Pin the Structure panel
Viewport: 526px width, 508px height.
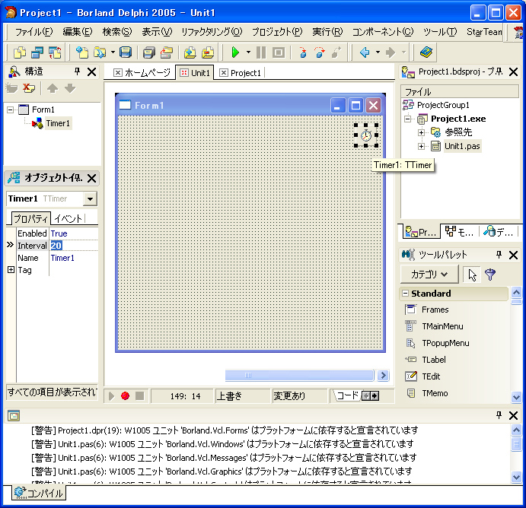click(x=77, y=71)
